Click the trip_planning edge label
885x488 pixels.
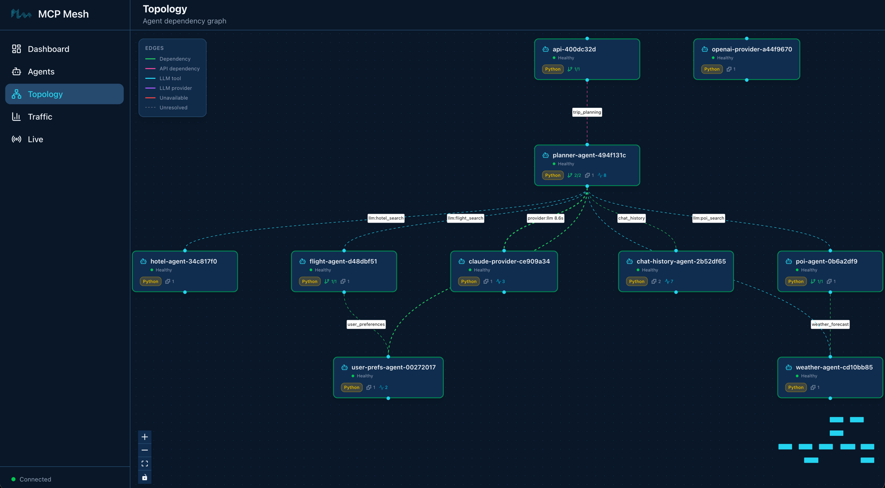point(587,112)
